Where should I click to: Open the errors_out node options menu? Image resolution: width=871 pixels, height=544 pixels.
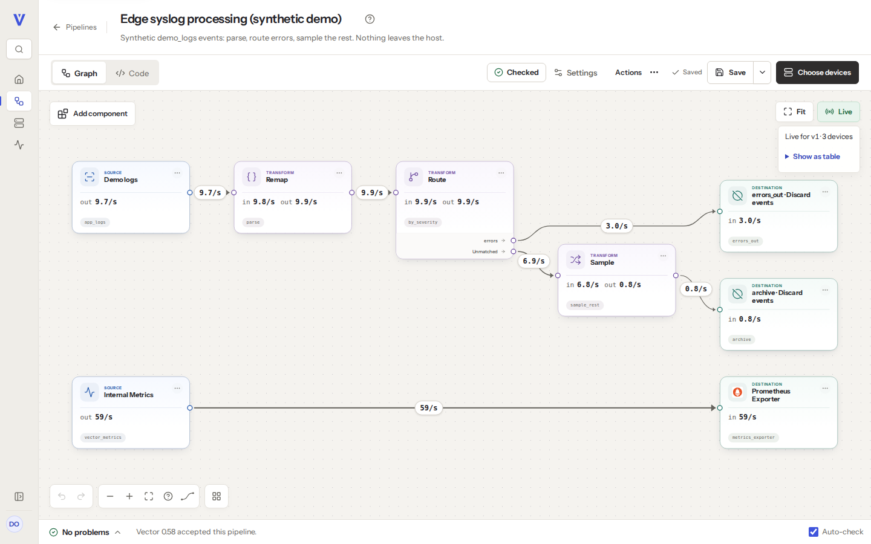825,192
